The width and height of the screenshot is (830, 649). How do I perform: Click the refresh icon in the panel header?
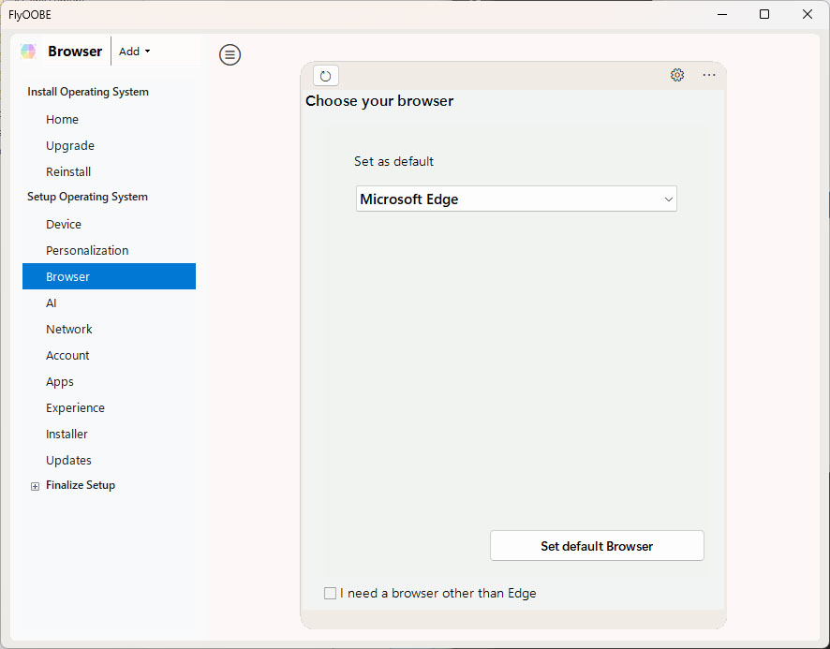click(x=326, y=76)
